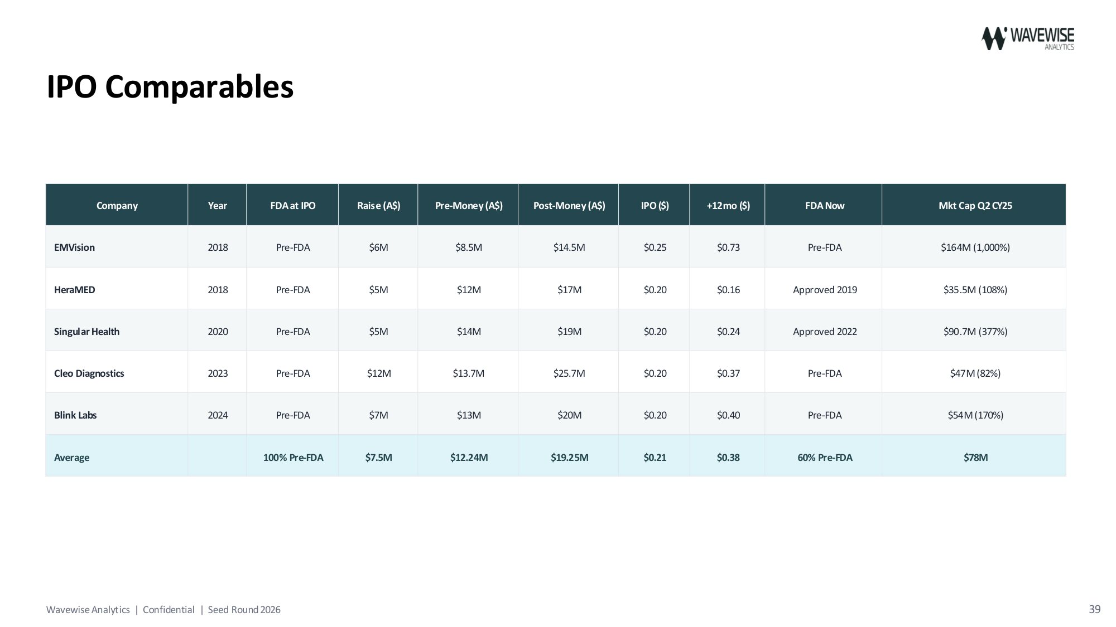The height and width of the screenshot is (627, 1116).
Task: Select the IPO Comparables slide title
Action: click(170, 87)
